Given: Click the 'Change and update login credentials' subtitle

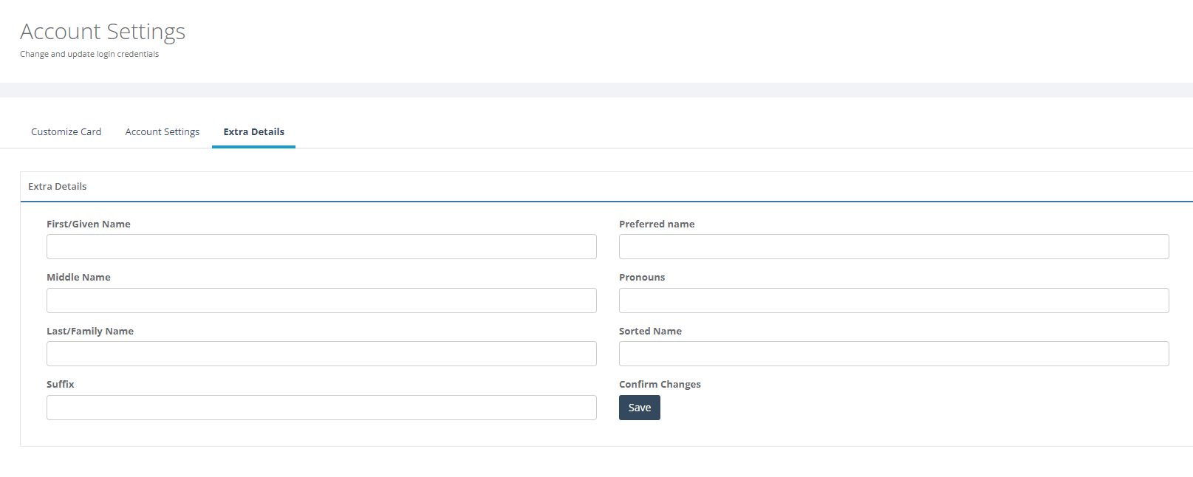Looking at the screenshot, I should coord(89,54).
